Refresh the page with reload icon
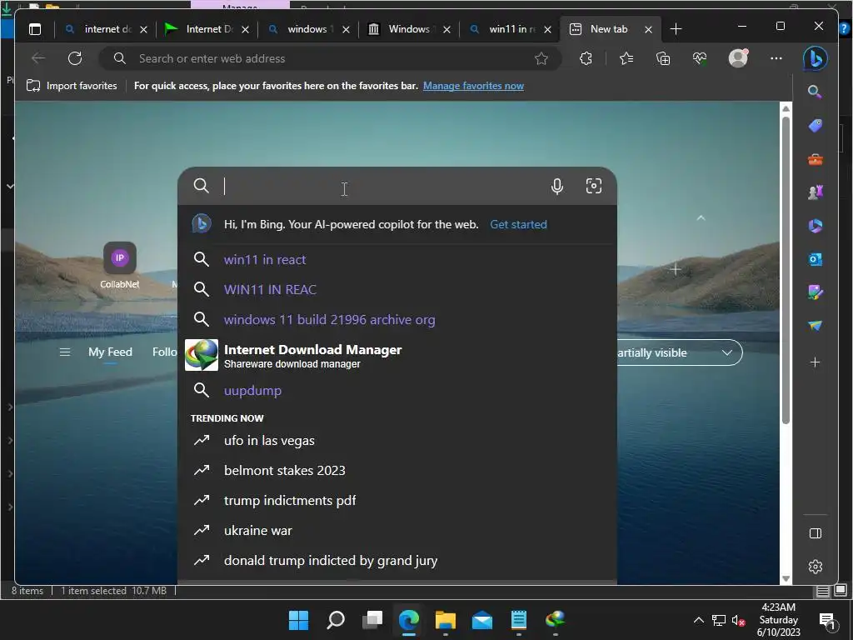Viewport: 853px width, 640px height. (75, 58)
